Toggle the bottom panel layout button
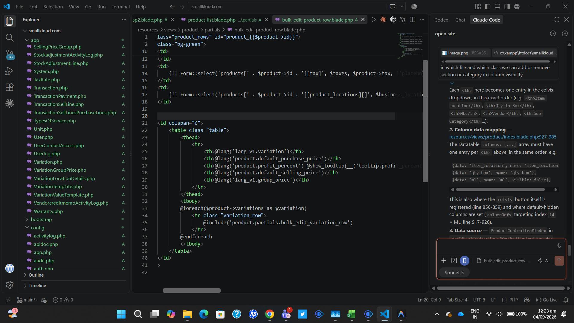The height and width of the screenshot is (323, 574). tap(497, 7)
